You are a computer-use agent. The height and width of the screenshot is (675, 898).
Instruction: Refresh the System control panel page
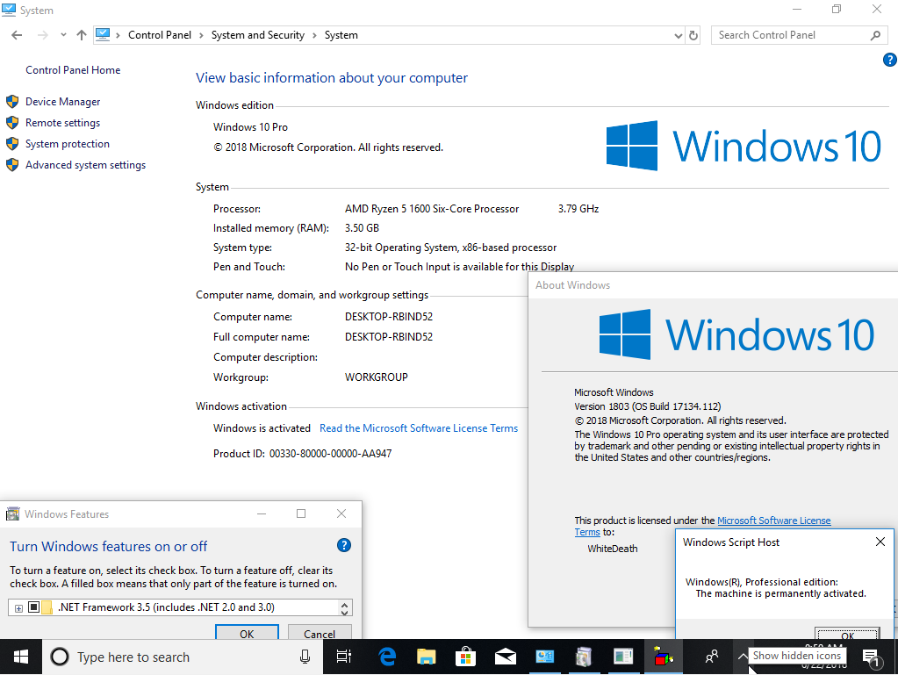pos(693,35)
